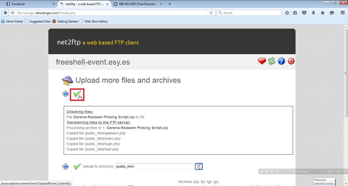Click the red heart bookmark icon
Screen dimensions: 348x186
point(262,61)
